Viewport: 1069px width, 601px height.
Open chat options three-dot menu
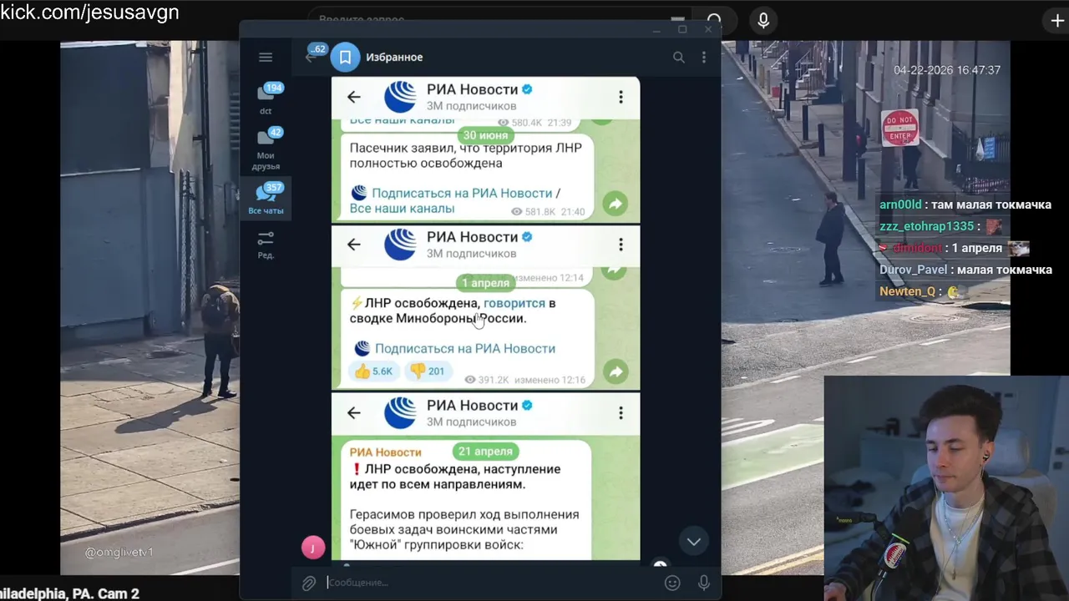click(x=703, y=58)
